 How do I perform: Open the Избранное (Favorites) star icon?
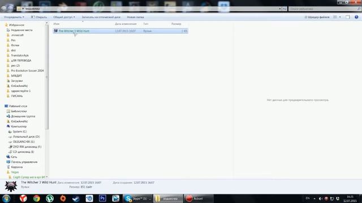[6, 25]
